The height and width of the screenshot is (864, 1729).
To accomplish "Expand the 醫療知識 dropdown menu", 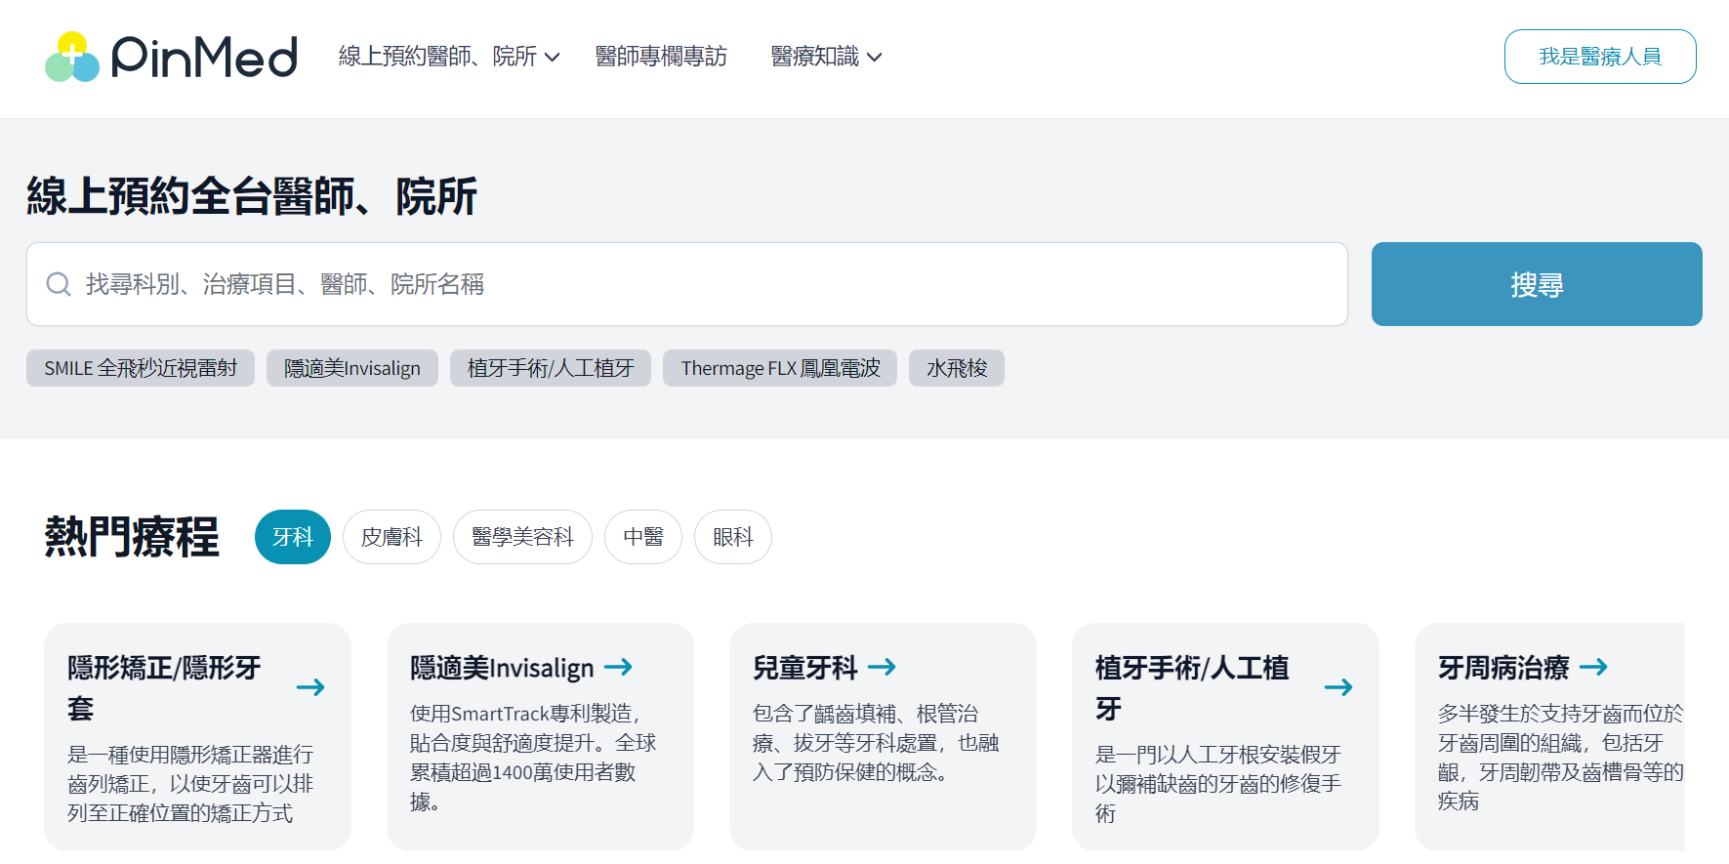I will click(x=826, y=57).
